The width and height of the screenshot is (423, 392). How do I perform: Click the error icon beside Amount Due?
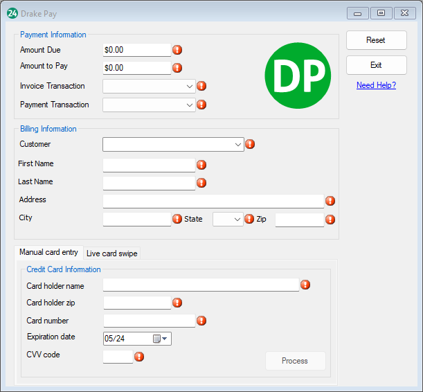177,50
